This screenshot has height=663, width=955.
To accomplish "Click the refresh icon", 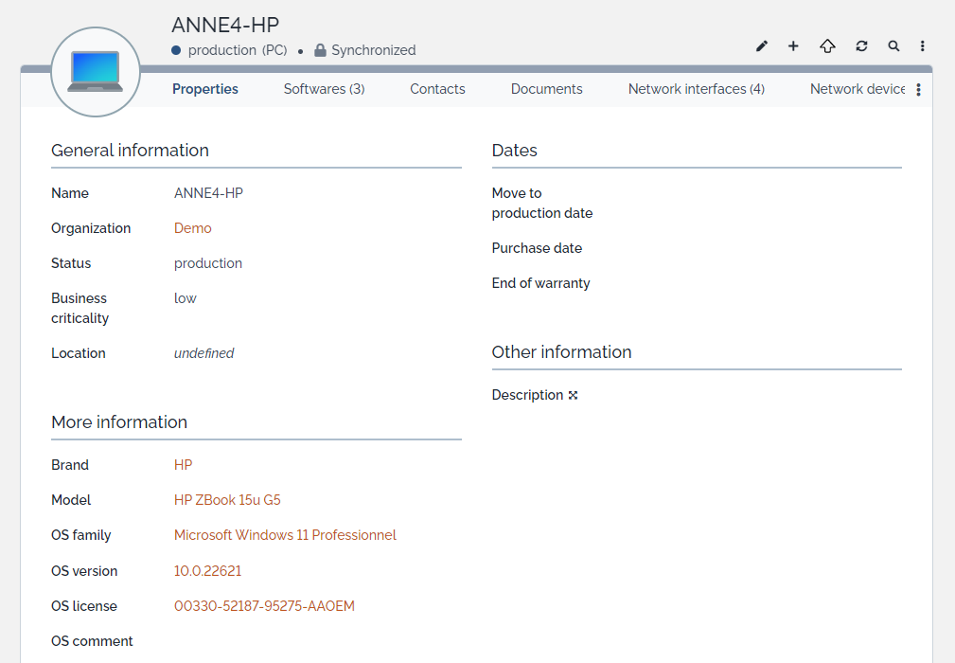I will pos(861,46).
